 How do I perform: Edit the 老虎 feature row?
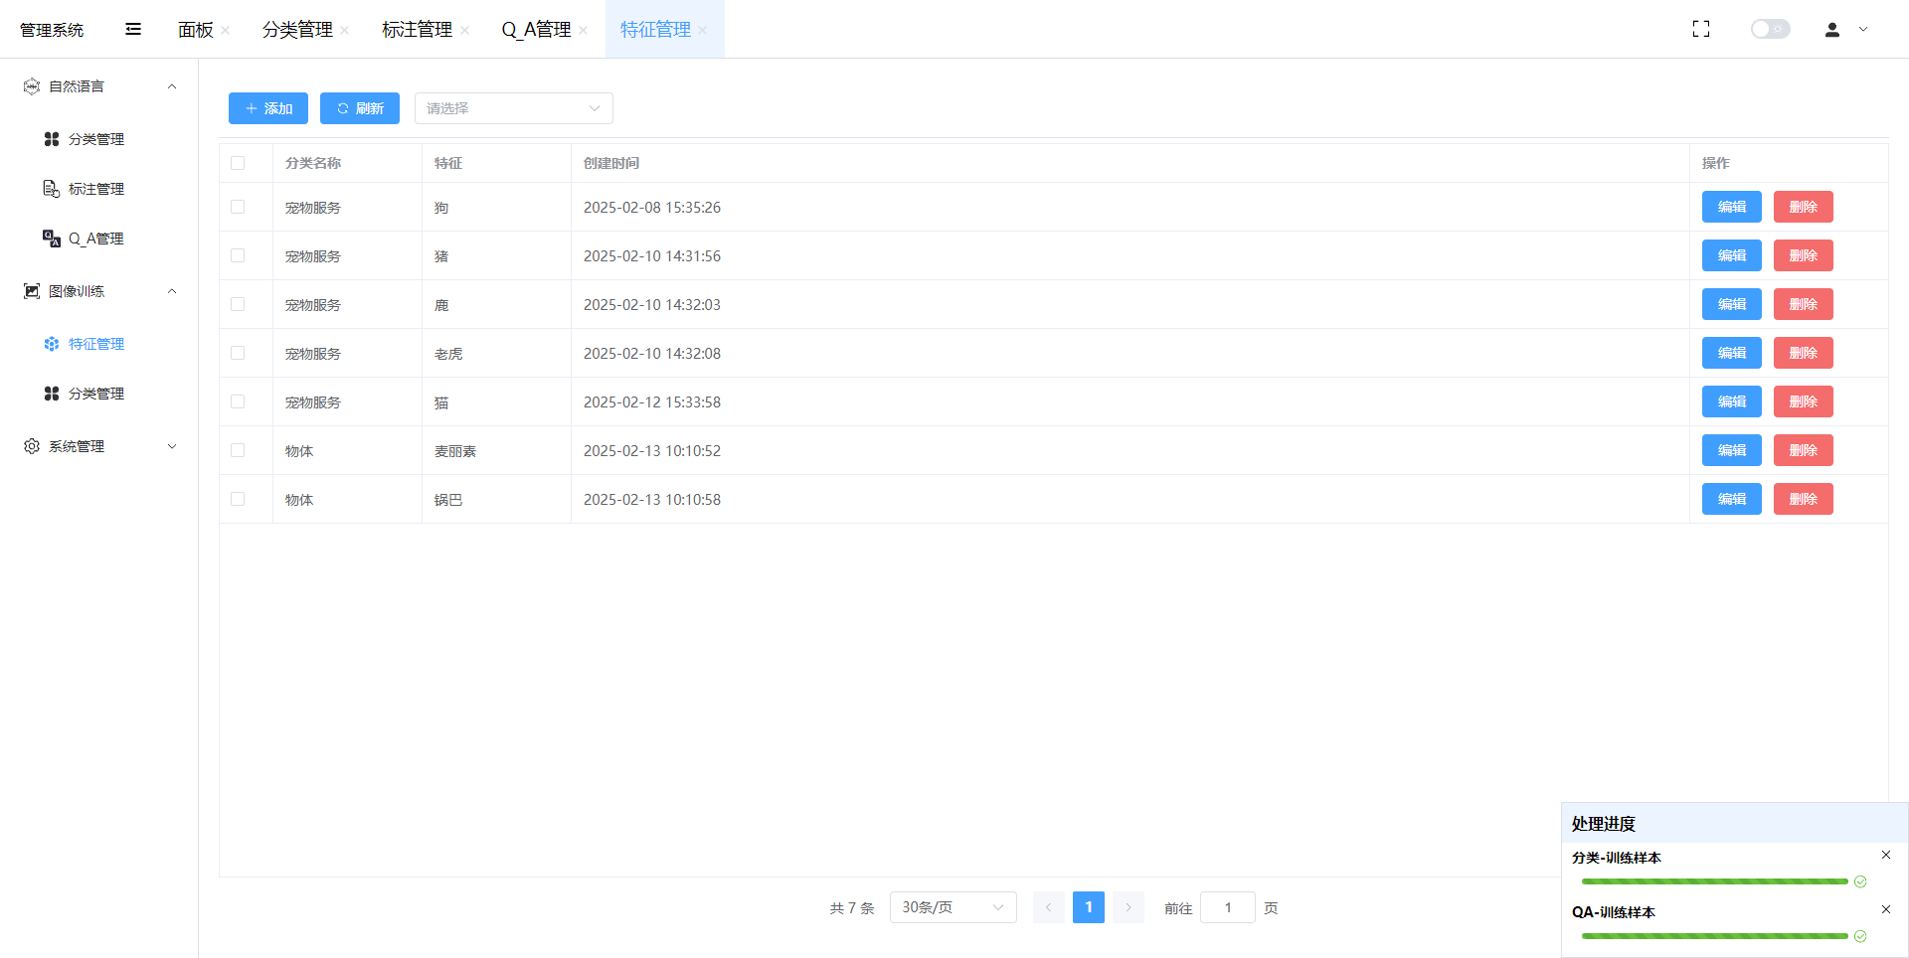1731,353
